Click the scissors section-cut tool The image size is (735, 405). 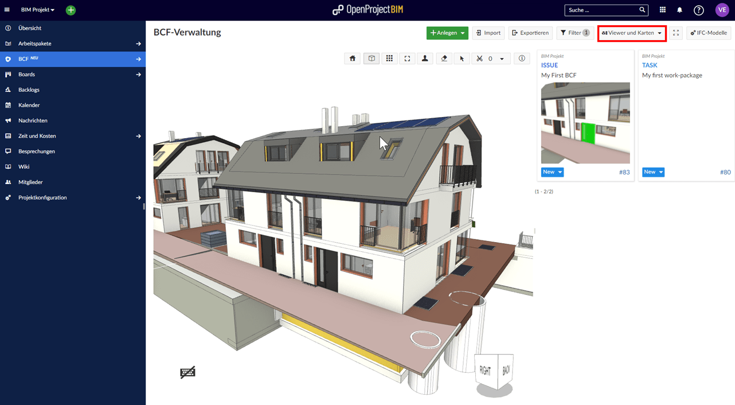480,58
